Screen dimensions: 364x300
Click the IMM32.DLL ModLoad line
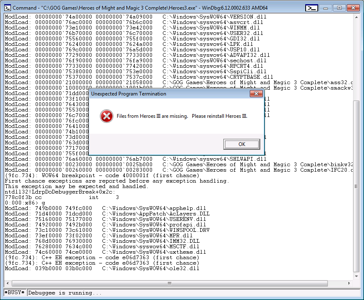102,241
